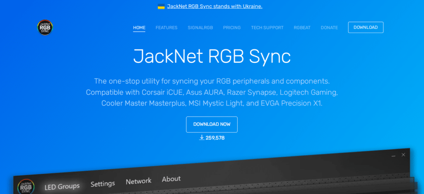Open 'JackNet RGB Sync stands with Ukraine' link

pyautogui.click(x=215, y=6)
